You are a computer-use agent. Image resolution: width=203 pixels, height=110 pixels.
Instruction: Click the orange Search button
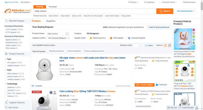click(x=165, y=11)
